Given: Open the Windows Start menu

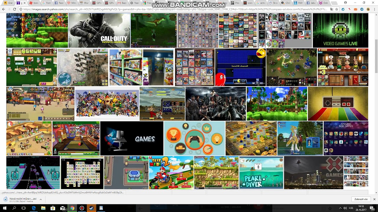Looking at the screenshot, I should 5,208.
